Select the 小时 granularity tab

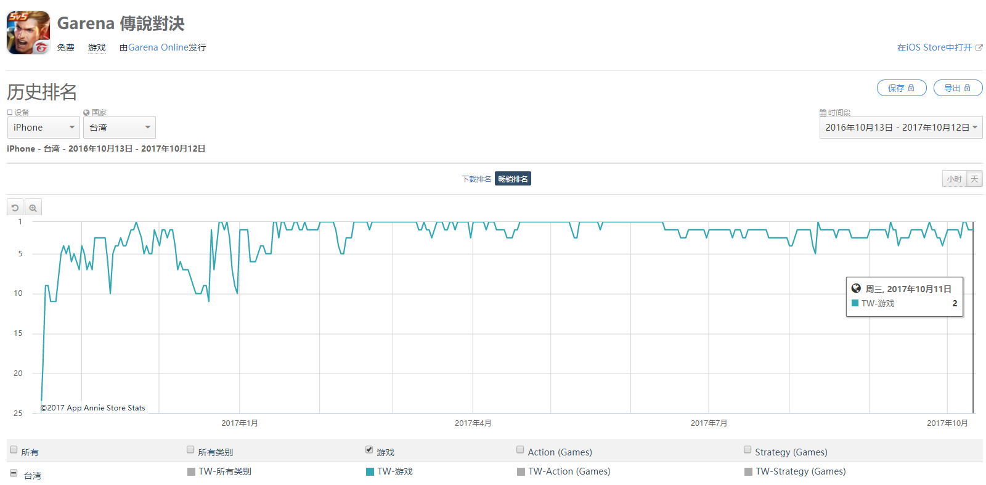pos(954,179)
